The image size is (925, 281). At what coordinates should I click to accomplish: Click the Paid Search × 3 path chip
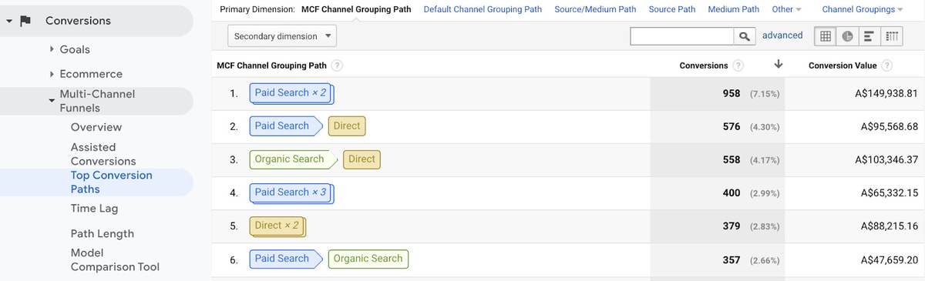tap(291, 192)
